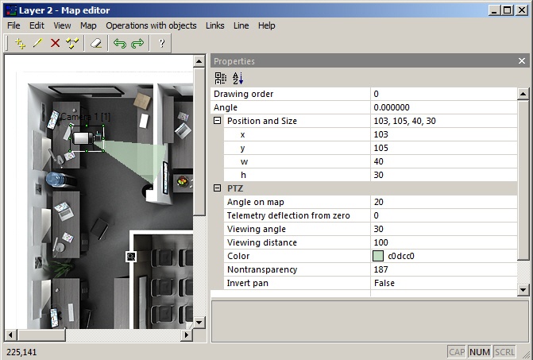This screenshot has height=360, width=533.
Task: Switch properties to categorized view
Action: [x=221, y=78]
